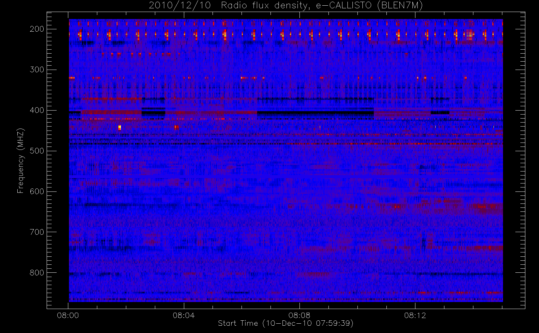Click the 400 frequency tick label
This screenshot has width=539, height=333.
pos(37,110)
